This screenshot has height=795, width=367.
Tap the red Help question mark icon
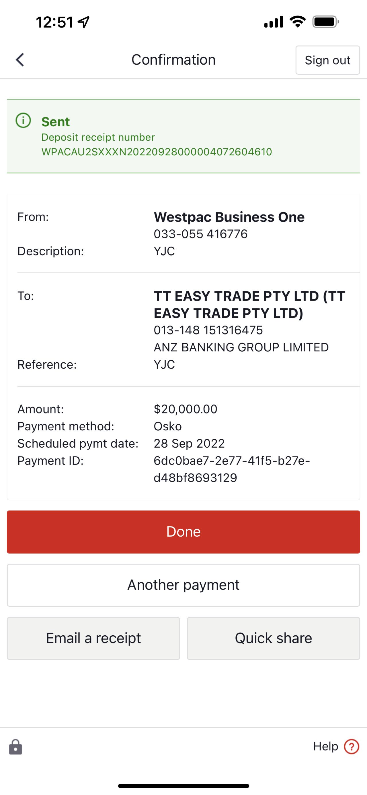point(352,746)
